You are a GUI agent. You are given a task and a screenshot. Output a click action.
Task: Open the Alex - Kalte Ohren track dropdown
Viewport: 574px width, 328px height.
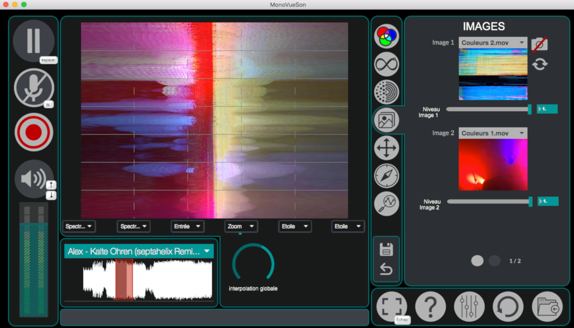pyautogui.click(x=139, y=252)
